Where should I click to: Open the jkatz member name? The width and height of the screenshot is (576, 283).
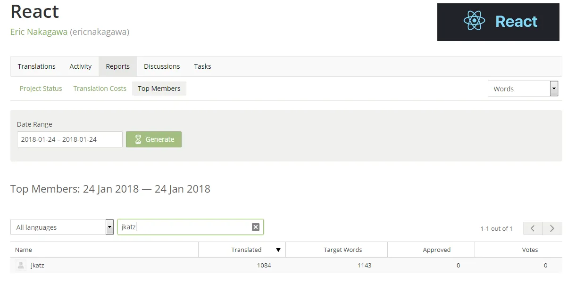[37, 265]
